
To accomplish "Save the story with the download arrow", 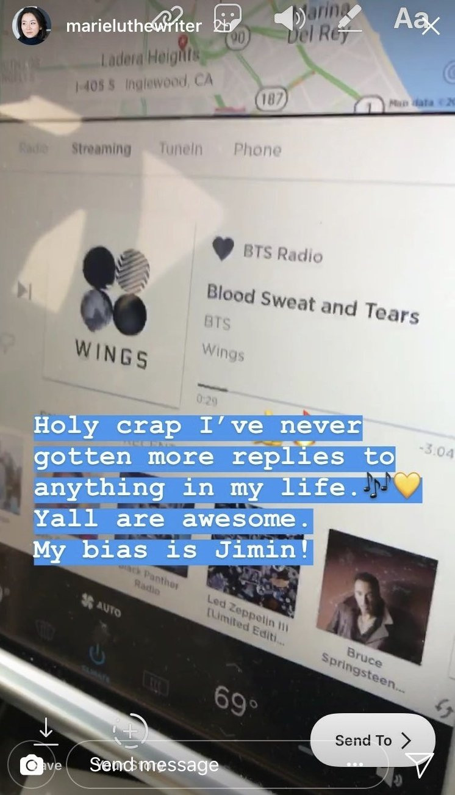I will [x=46, y=731].
